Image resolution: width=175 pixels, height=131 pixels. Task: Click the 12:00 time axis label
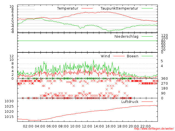coord(87,126)
